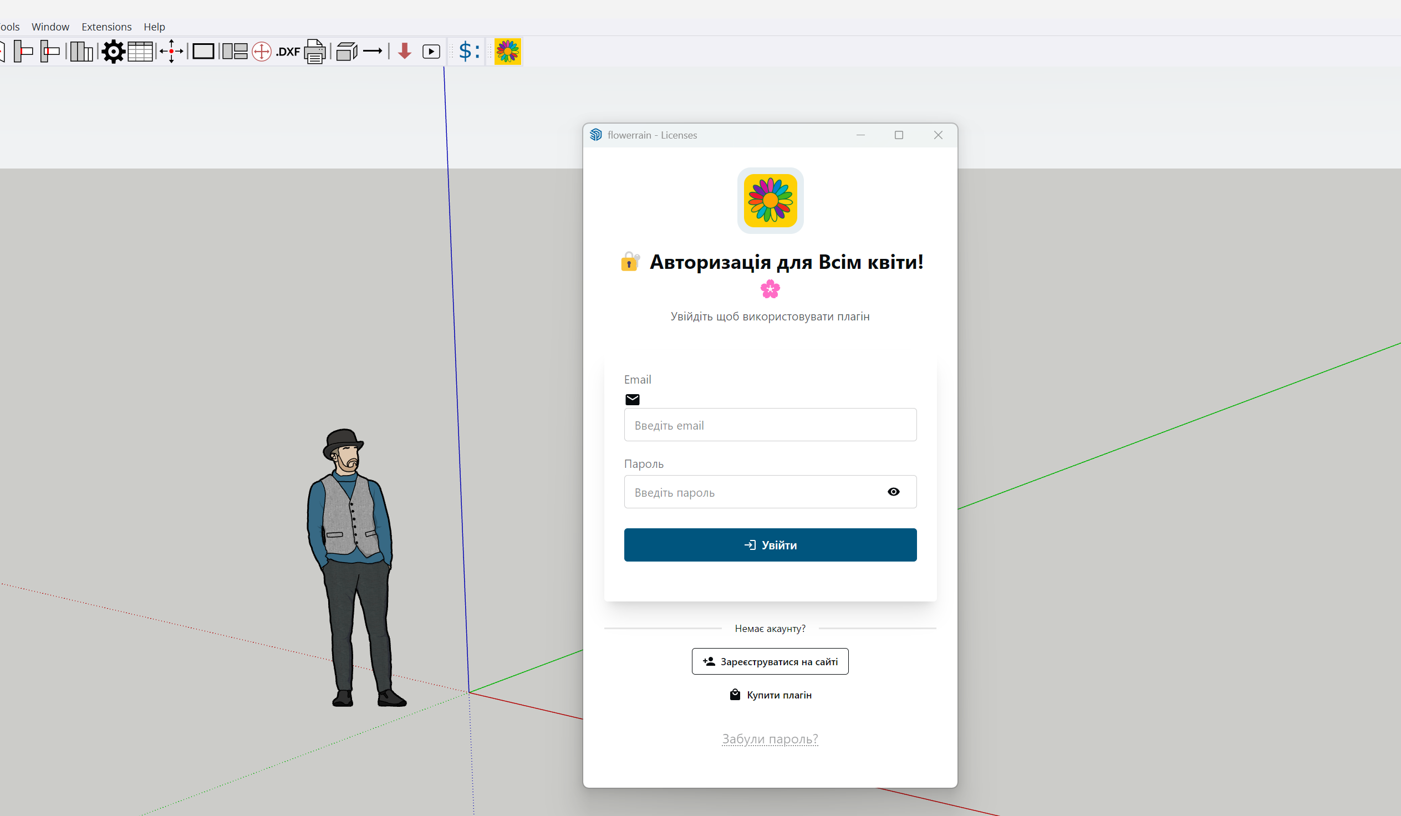This screenshot has width=1401, height=816.
Task: Click the colorful flower plugin toolbar icon
Action: [507, 52]
